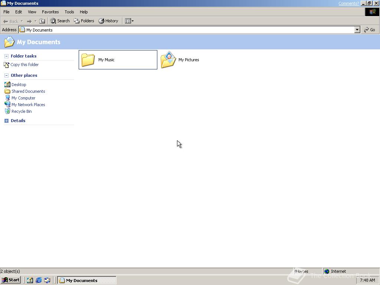Expand the Address bar dropdown
The image size is (380, 285).
(357, 30)
